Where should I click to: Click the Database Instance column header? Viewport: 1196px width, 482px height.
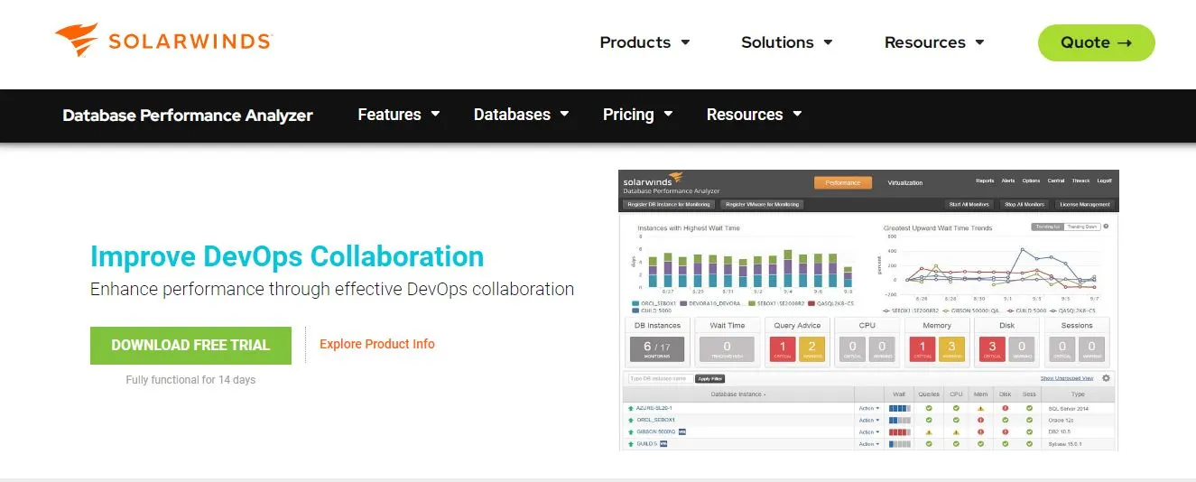pyautogui.click(x=738, y=394)
